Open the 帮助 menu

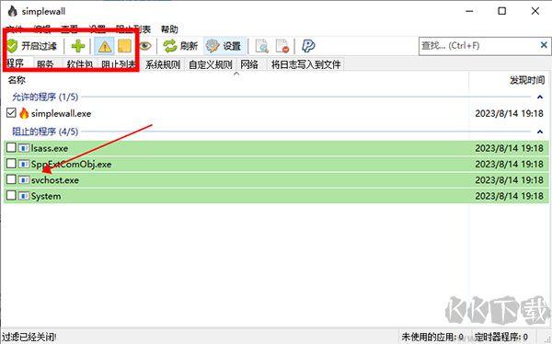point(169,29)
